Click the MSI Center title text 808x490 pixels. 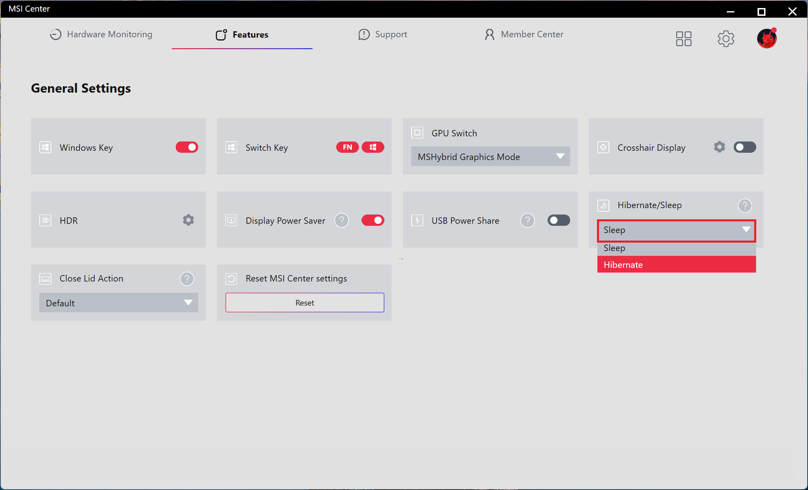tap(29, 9)
